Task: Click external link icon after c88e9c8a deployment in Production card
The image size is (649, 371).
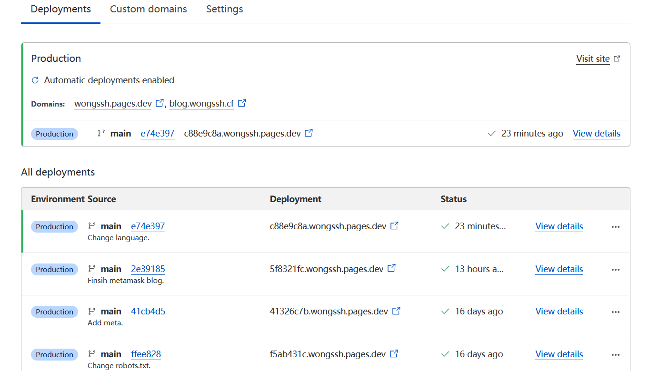Action: coord(309,133)
